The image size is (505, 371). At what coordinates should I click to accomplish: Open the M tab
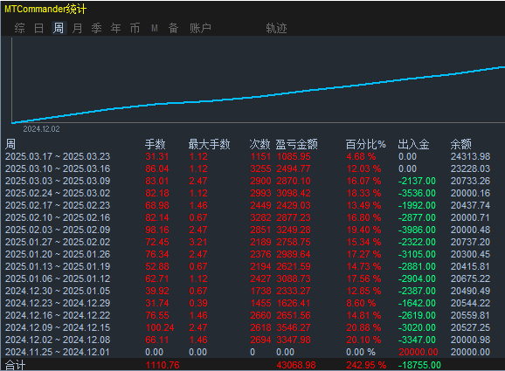(x=155, y=28)
